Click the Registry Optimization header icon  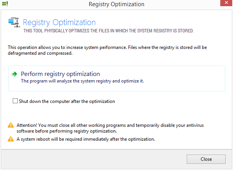[14, 24]
